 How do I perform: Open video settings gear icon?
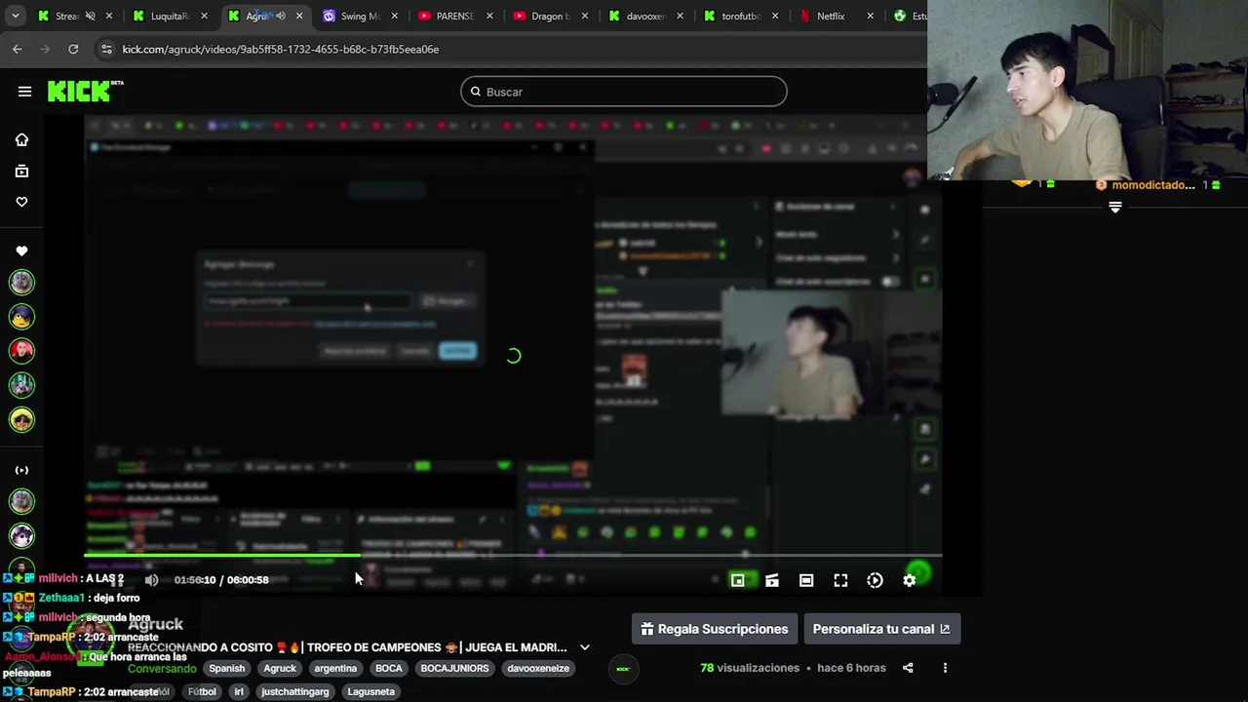[x=909, y=580]
